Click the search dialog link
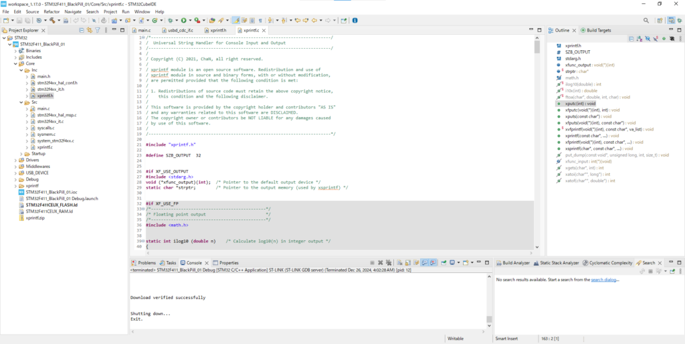The width and height of the screenshot is (685, 344). coord(604,279)
